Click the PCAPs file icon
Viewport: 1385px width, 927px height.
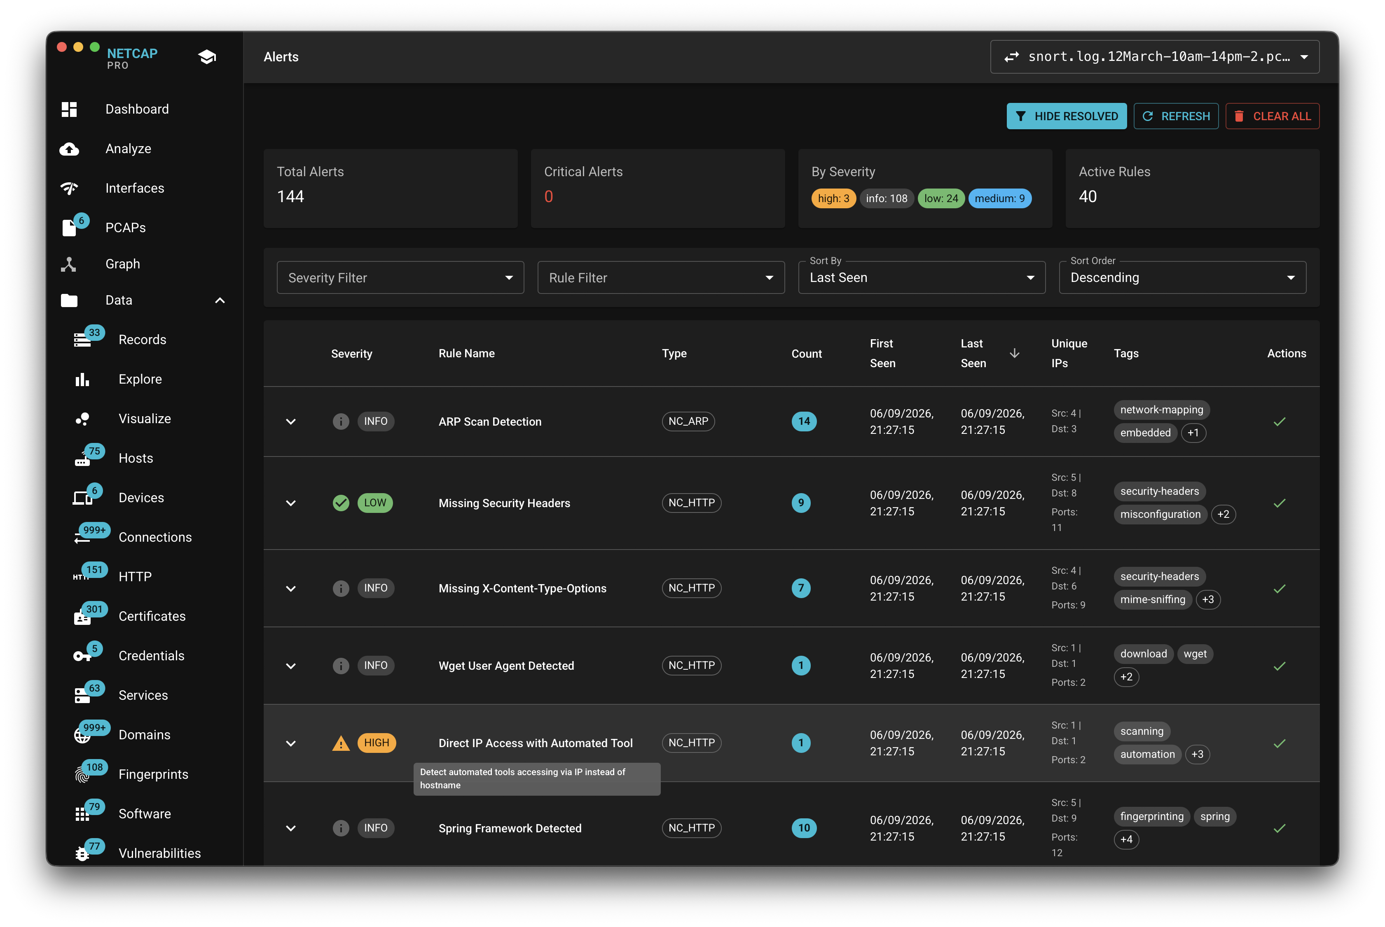pos(69,228)
